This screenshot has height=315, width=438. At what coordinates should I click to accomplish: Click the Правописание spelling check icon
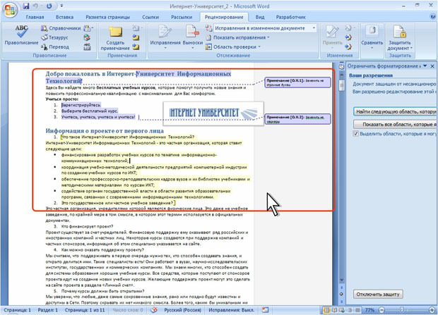pos(21,35)
